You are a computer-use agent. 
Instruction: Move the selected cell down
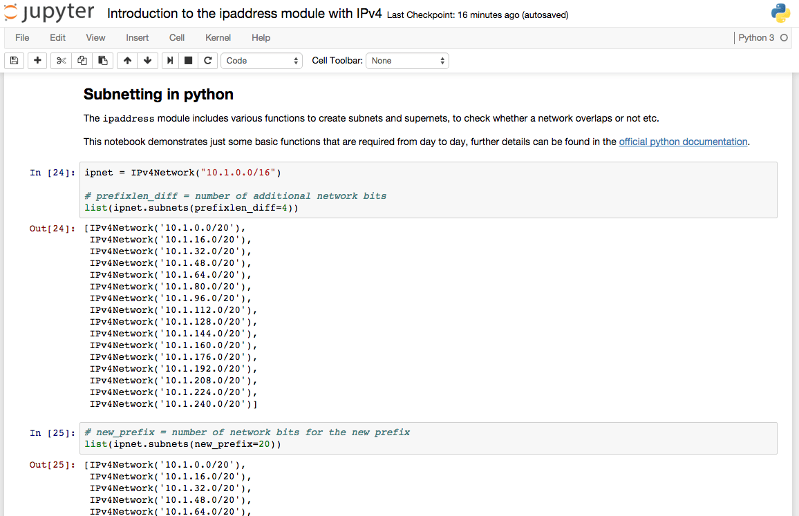(147, 60)
